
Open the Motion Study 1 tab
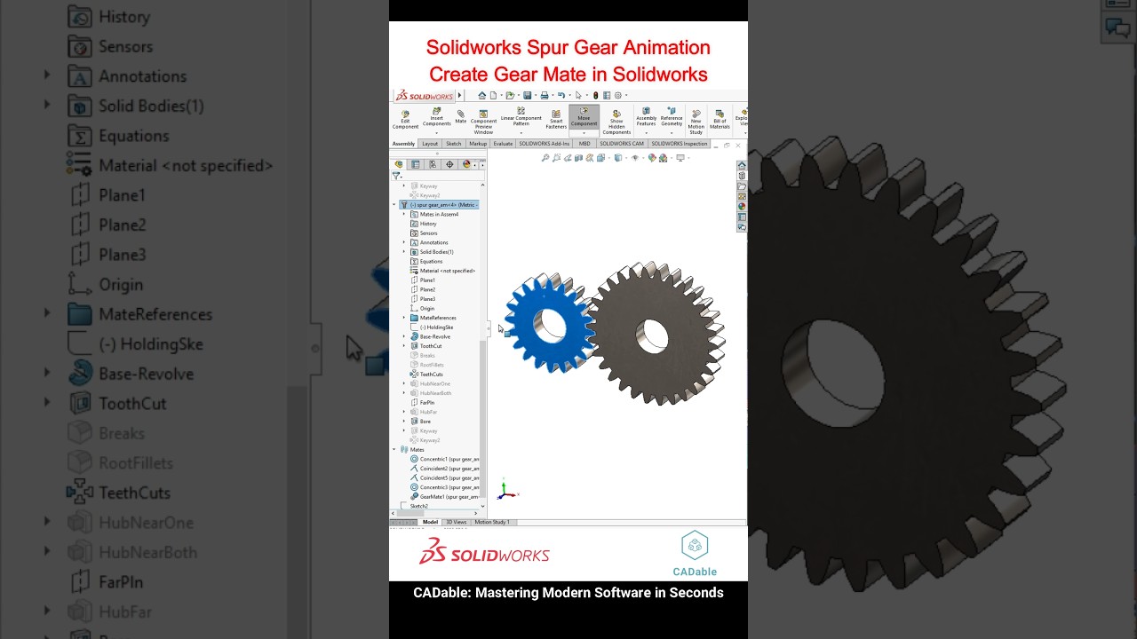(x=492, y=522)
